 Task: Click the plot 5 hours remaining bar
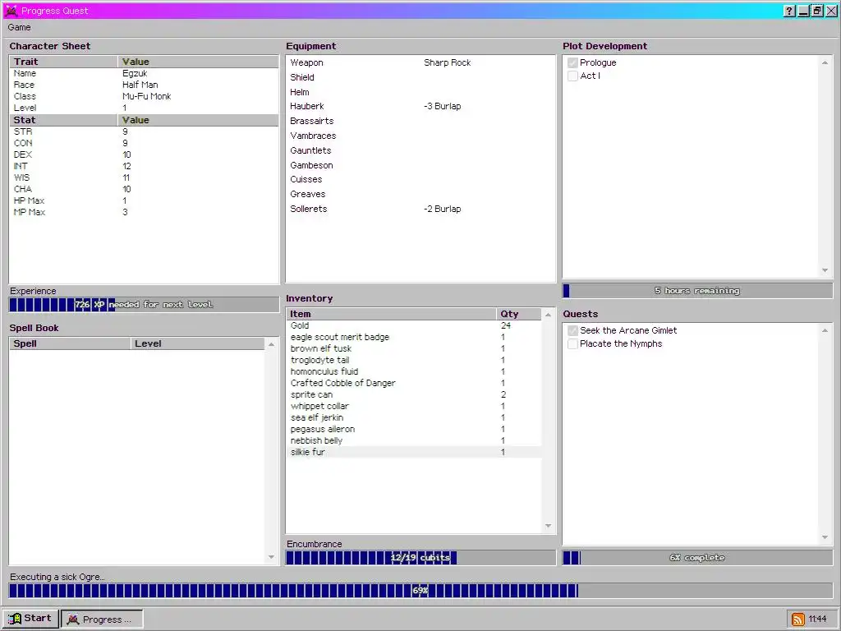[x=697, y=291]
